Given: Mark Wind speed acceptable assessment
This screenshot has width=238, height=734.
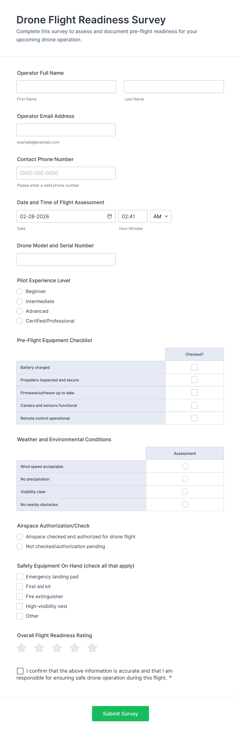Looking at the screenshot, I should coord(185,466).
